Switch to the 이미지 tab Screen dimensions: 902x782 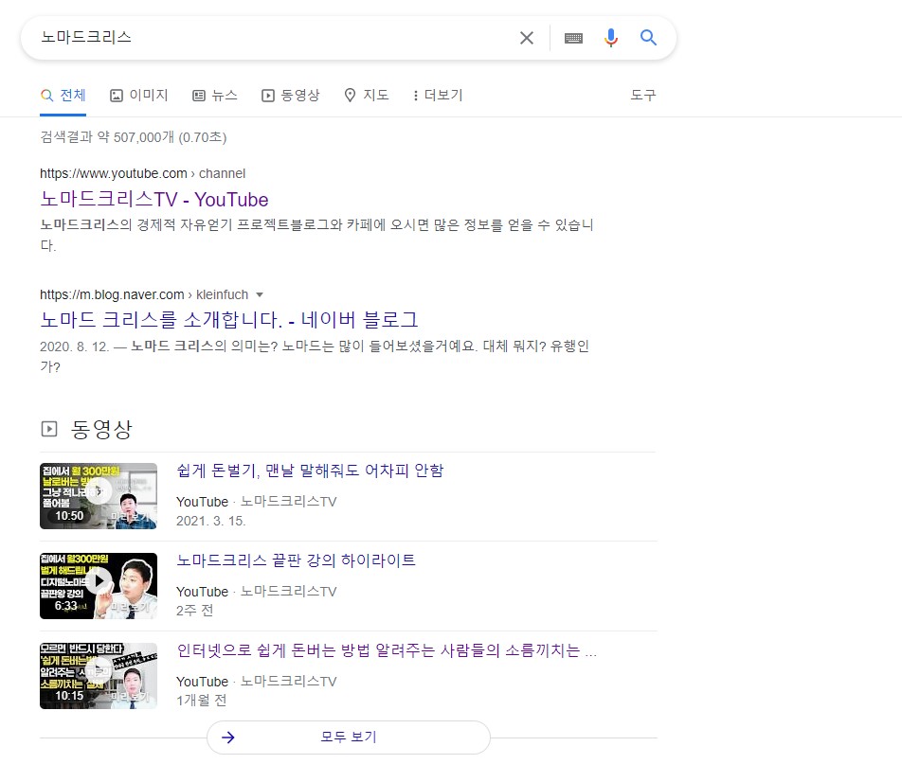138,96
